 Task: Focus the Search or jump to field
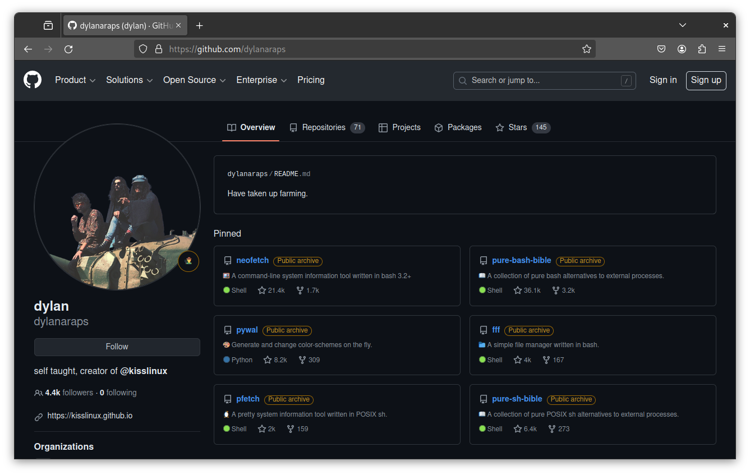(x=544, y=81)
